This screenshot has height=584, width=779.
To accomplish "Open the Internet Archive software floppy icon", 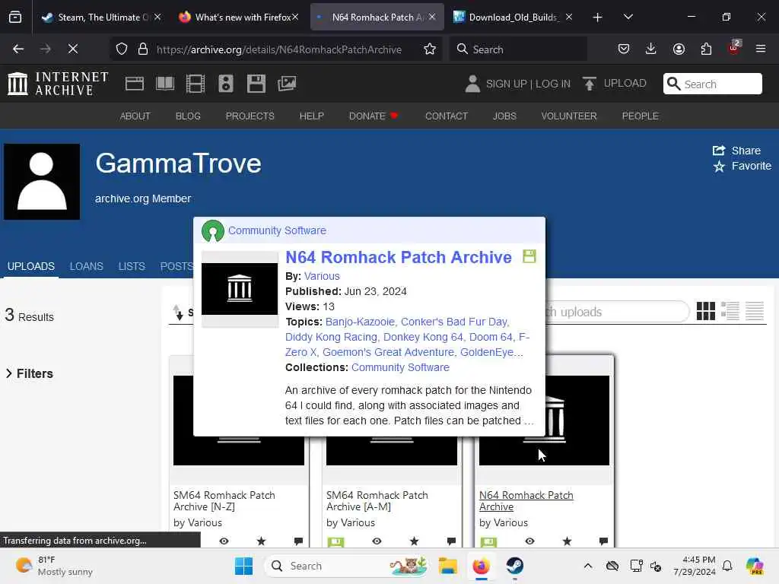I will click(256, 84).
